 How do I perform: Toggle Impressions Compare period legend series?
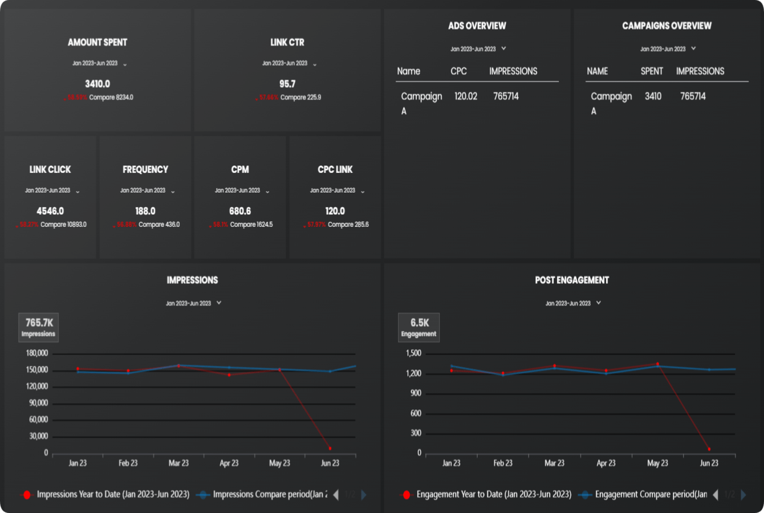pos(262,495)
